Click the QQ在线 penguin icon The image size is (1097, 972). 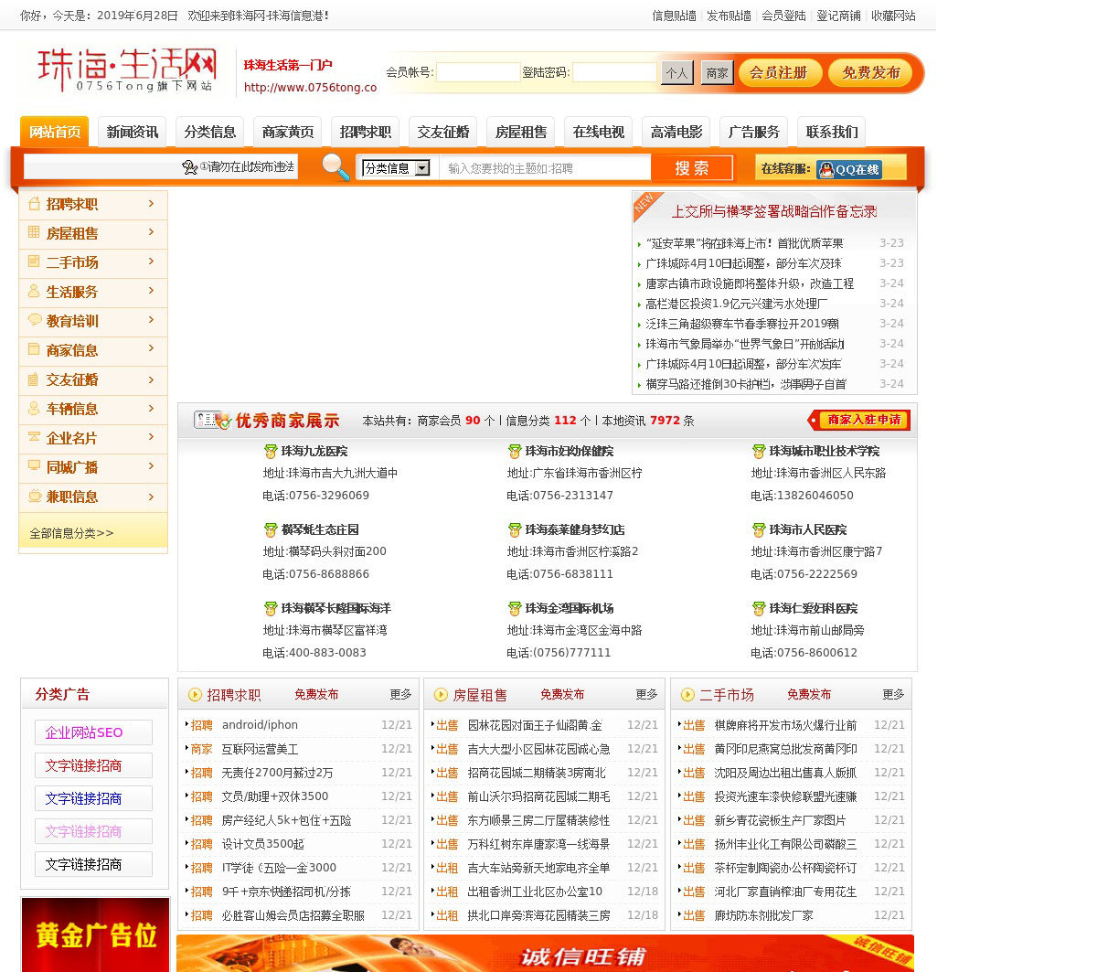[x=826, y=169]
